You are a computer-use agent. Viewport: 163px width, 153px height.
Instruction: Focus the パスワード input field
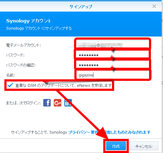(x=113, y=55)
